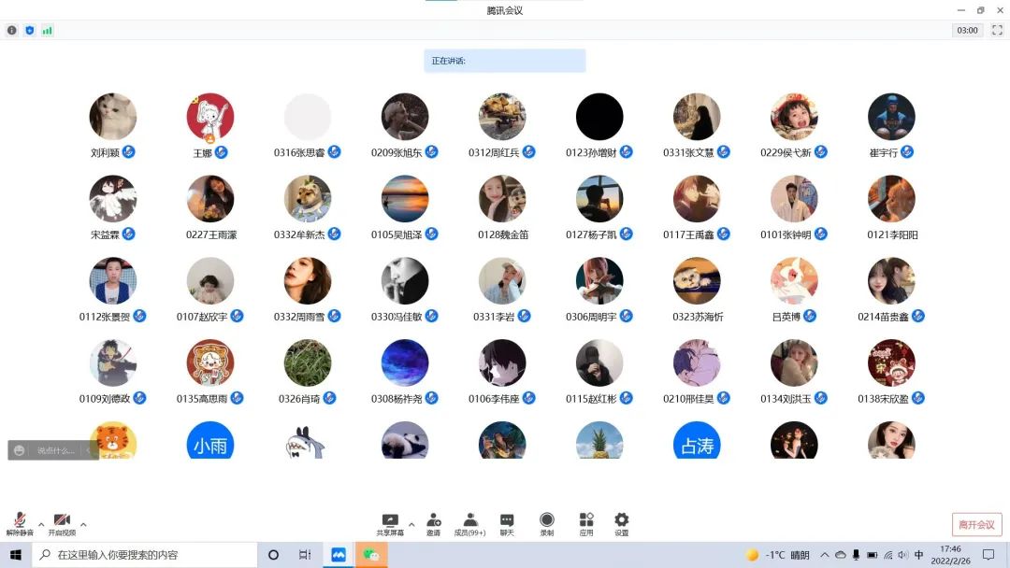The height and width of the screenshot is (568, 1010).
Task: Open WeChat from the Windows taskbar
Action: 371,555
